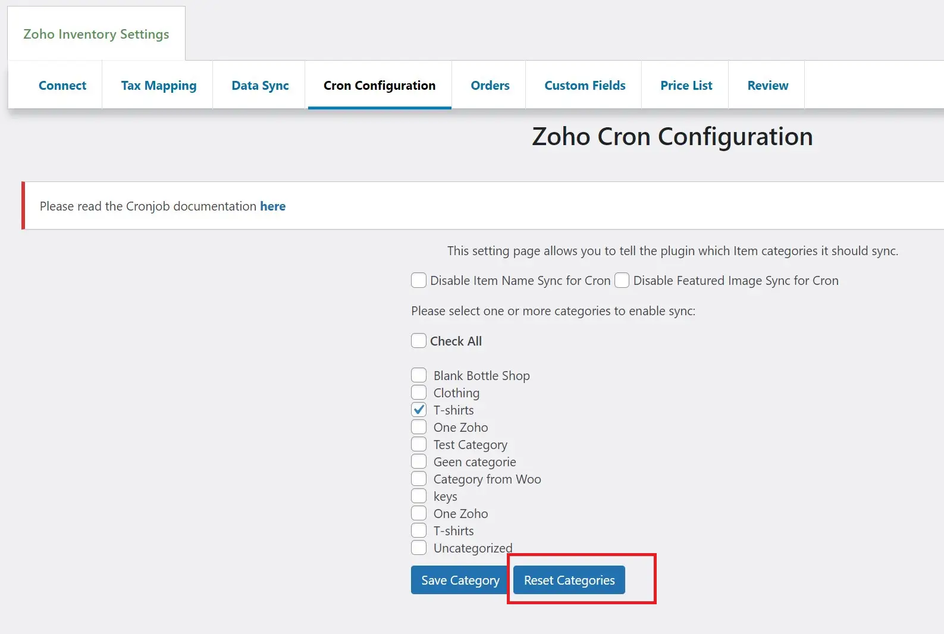Switch to the Orders tab
944x634 pixels.
tap(490, 85)
